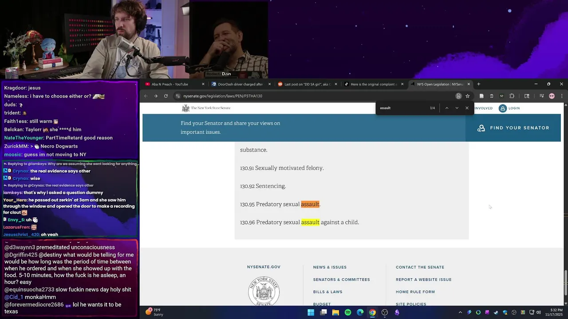The width and height of the screenshot is (568, 319).
Task: Open the Chrome extensions puzzle icon
Action: click(x=512, y=96)
